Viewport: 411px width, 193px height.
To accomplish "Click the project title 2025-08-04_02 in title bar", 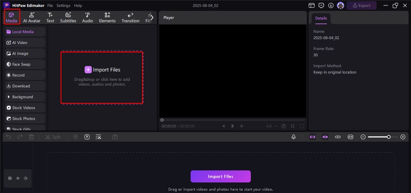I will click(x=205, y=6).
